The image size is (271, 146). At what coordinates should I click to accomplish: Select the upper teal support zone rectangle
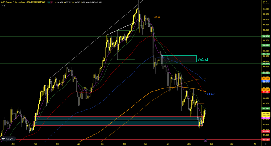pos(118,118)
